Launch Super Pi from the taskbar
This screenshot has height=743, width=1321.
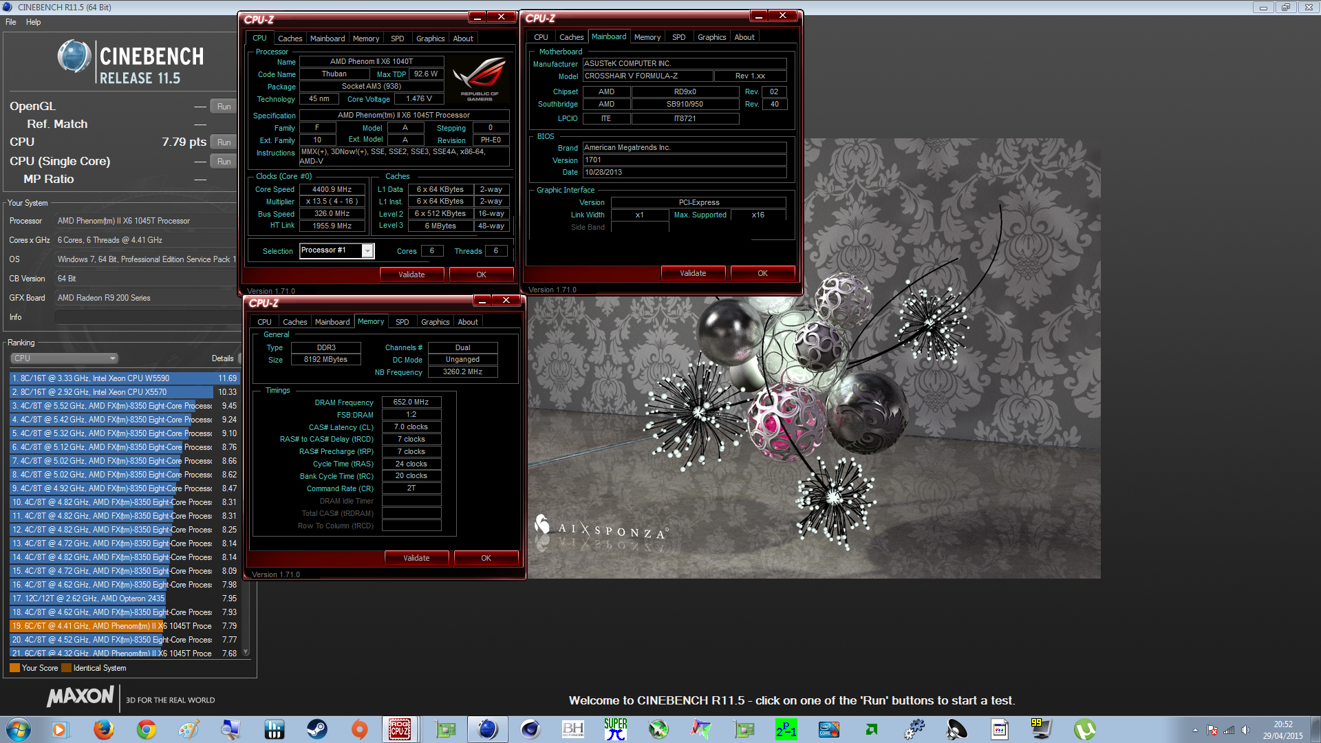(615, 729)
